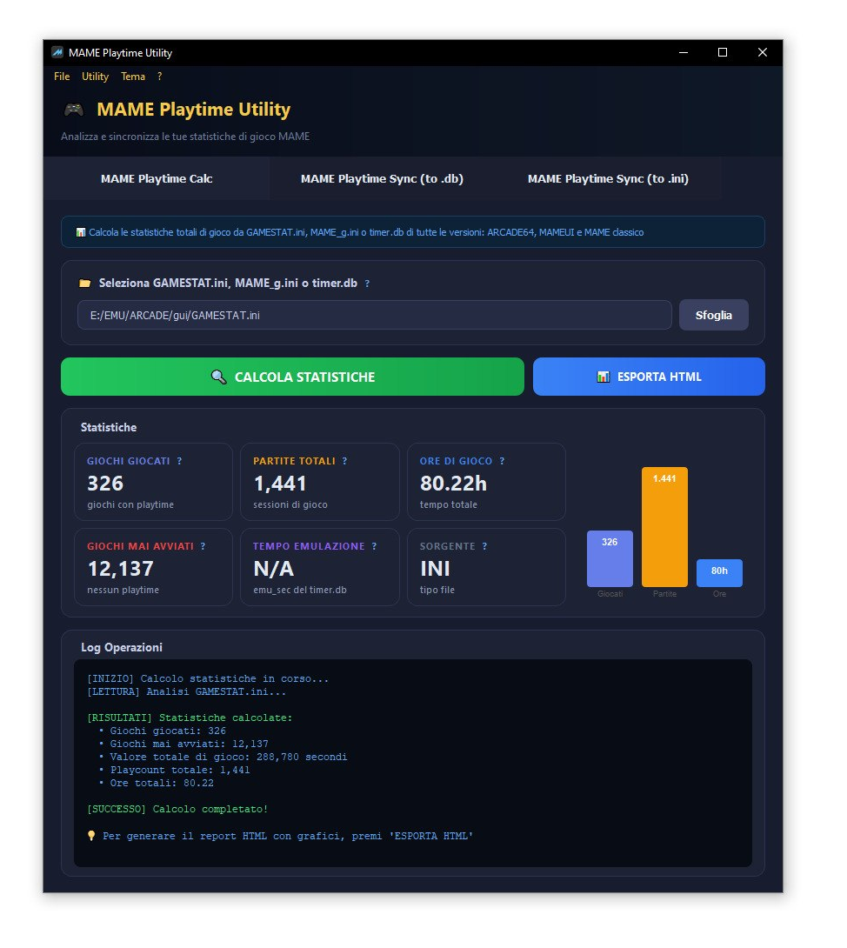Open the Tema menu

tap(133, 77)
